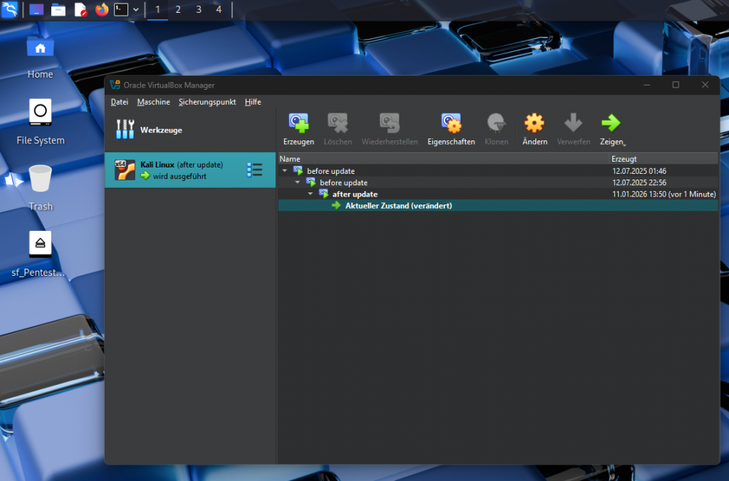The width and height of the screenshot is (729, 481).
Task: Sort snapshots by the Erzeugt column header
Action: tap(662, 159)
